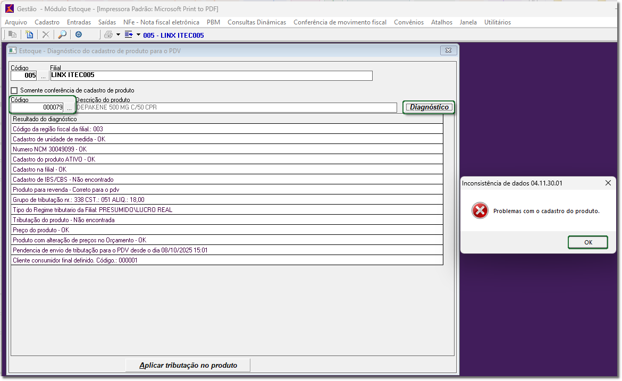This screenshot has width=622, height=381.
Task: Click the copy documents toolbar icon
Action: tap(12, 35)
